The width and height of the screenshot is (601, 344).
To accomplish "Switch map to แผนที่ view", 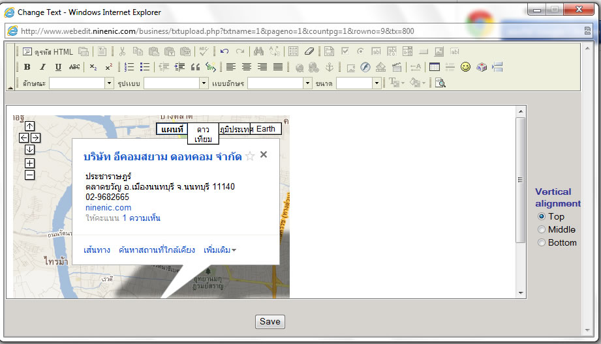I will point(172,130).
